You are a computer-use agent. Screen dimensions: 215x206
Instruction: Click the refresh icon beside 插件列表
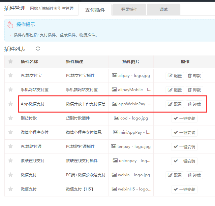pyautogui.click(x=38, y=49)
